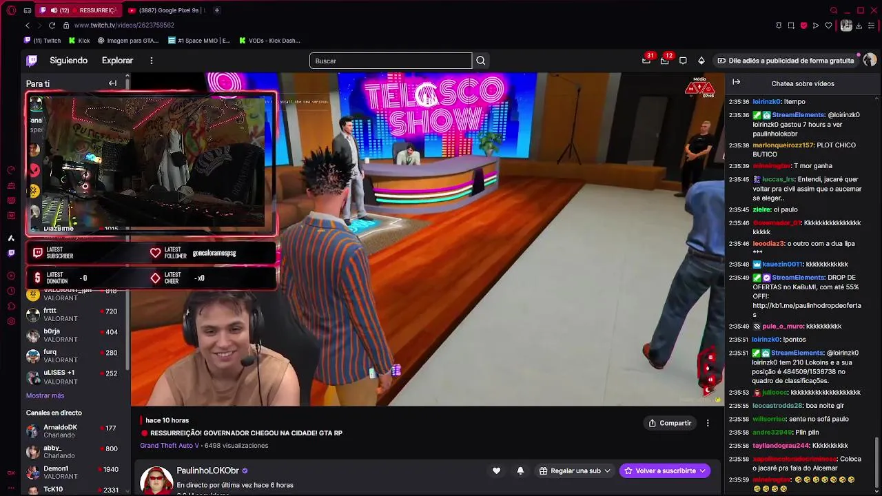Screen dimensions: 882x496
Task: Open the Opera GX main menu logo
Action: pyautogui.click(x=11, y=10)
